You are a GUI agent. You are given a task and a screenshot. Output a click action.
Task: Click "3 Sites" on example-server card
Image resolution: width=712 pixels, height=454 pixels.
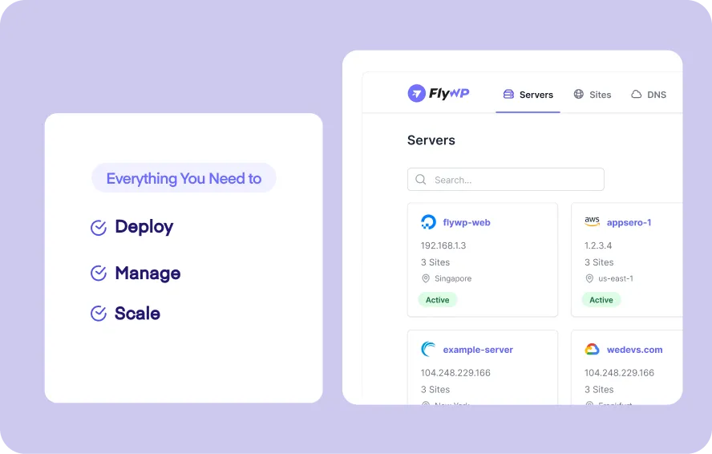pyautogui.click(x=435, y=390)
